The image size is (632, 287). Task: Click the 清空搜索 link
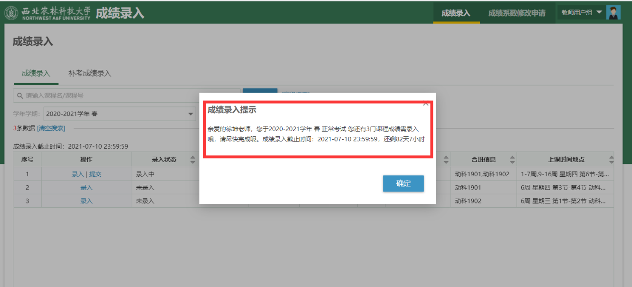(x=51, y=128)
